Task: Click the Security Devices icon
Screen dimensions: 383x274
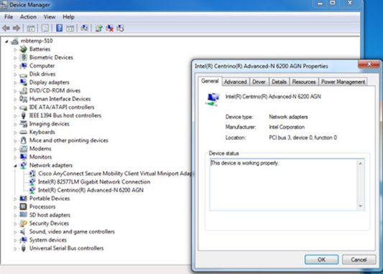Action: click(x=24, y=223)
